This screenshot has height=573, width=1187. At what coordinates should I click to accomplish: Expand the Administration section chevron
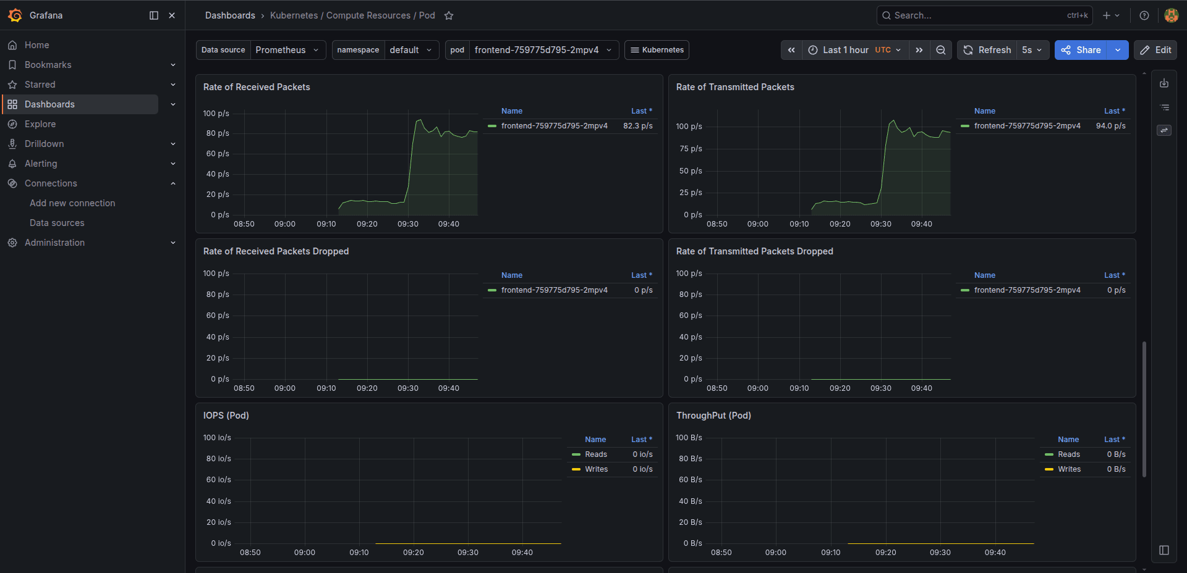[173, 243]
